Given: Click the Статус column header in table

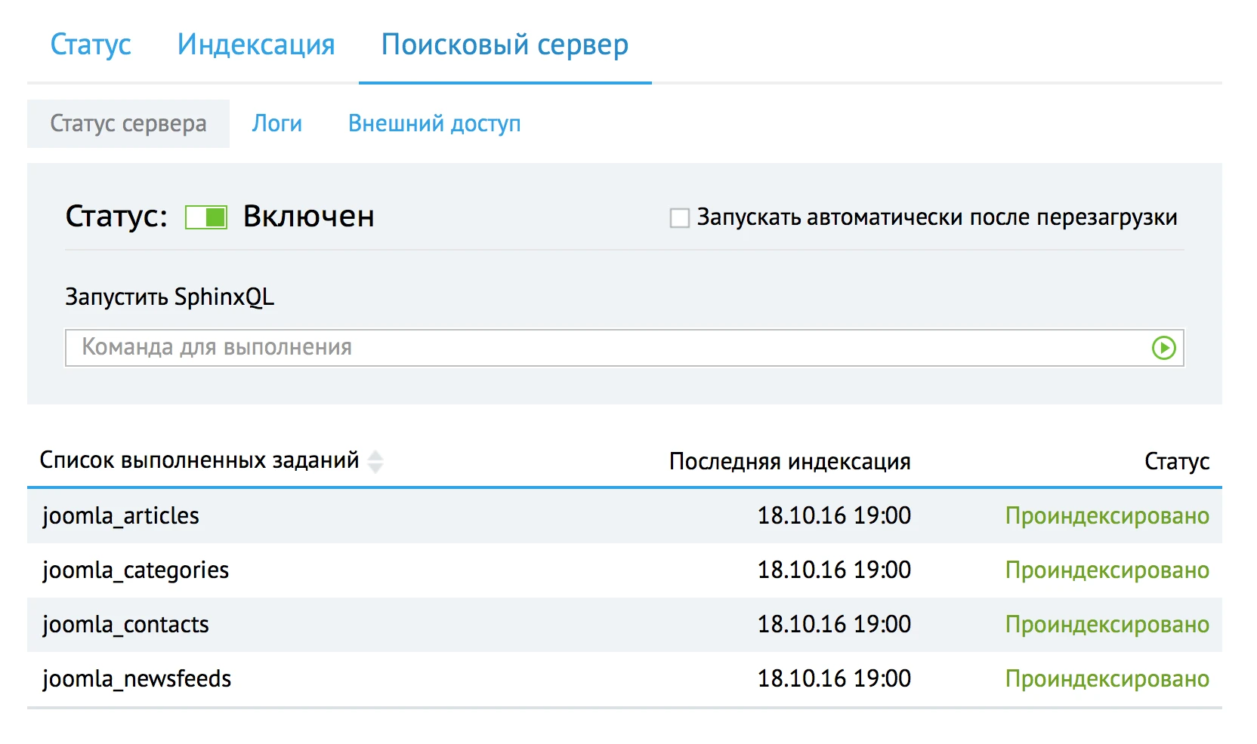Looking at the screenshot, I should point(1176,461).
